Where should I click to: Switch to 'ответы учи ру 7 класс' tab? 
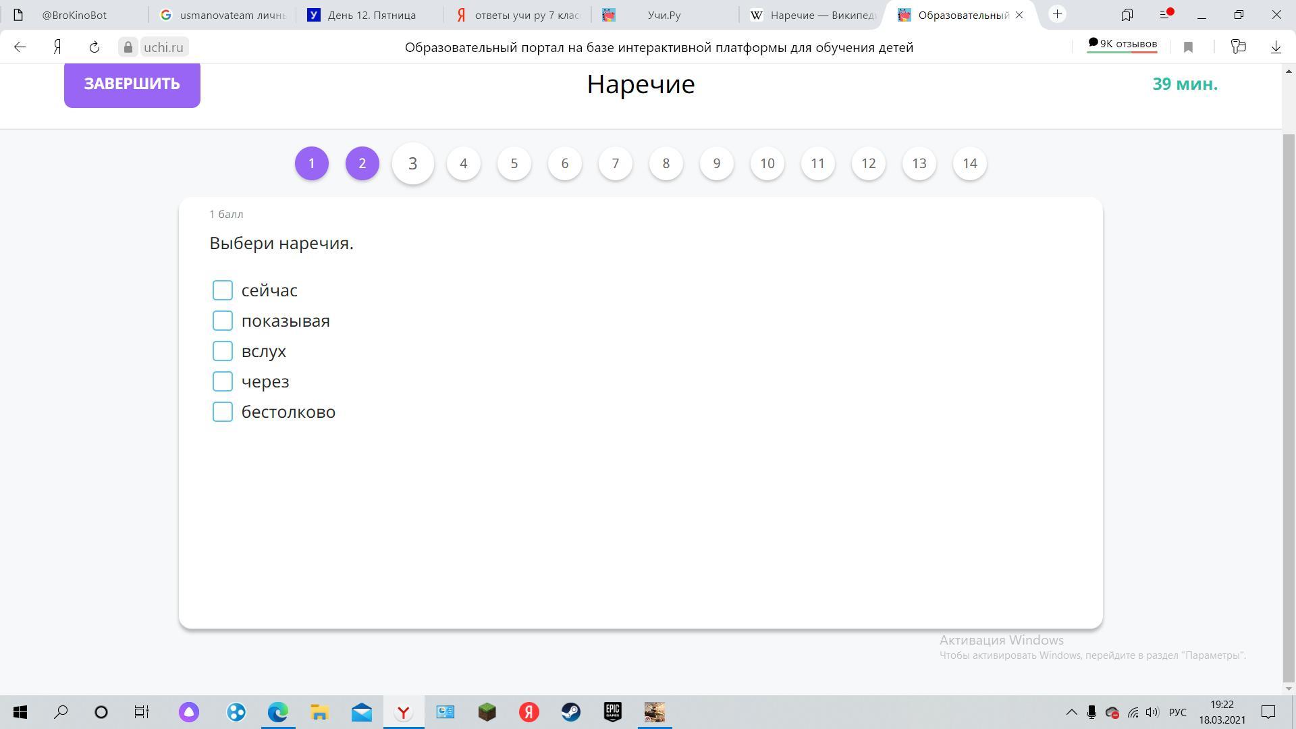tap(518, 15)
